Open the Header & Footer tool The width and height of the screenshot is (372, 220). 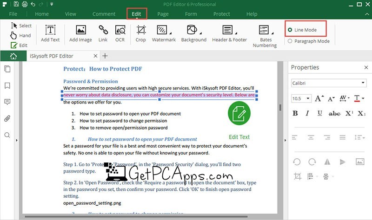click(x=229, y=33)
